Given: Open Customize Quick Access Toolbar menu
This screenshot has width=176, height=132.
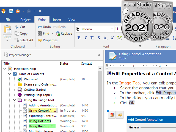Looking at the screenshot, I should pos(40,11).
